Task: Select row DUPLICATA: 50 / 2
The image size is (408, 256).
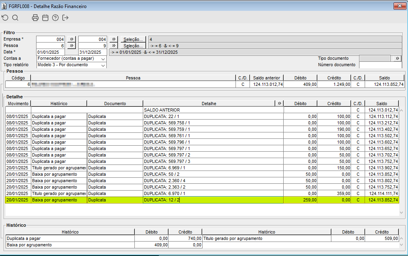Action: 202,174
